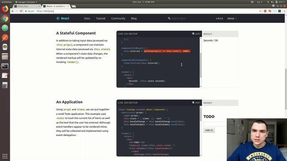
Task: Click the v16.2.0 version link
Action: (x=219, y=18)
